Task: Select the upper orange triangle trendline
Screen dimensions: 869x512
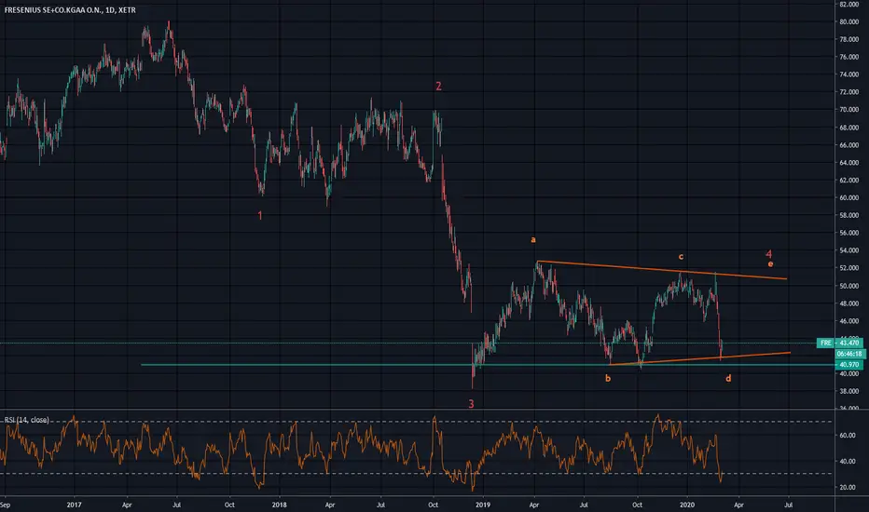Action: pyautogui.click(x=662, y=270)
